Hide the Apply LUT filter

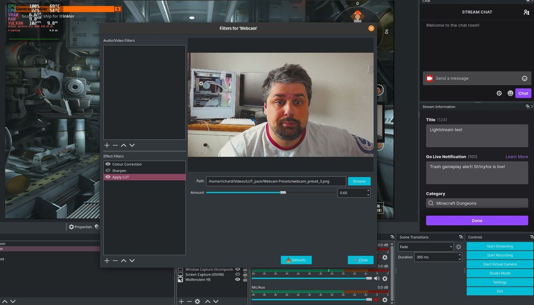pyautogui.click(x=107, y=177)
